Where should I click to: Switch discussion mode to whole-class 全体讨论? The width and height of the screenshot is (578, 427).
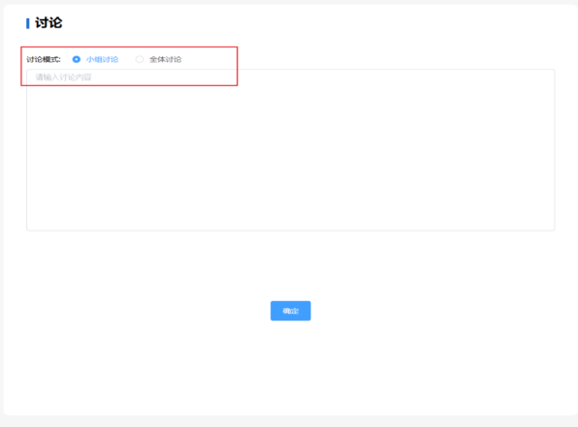[140, 59]
